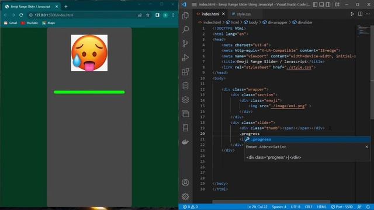Viewport: 374px width, 210px height.
Task: Expand the body breadcrumb
Action: click(251, 22)
